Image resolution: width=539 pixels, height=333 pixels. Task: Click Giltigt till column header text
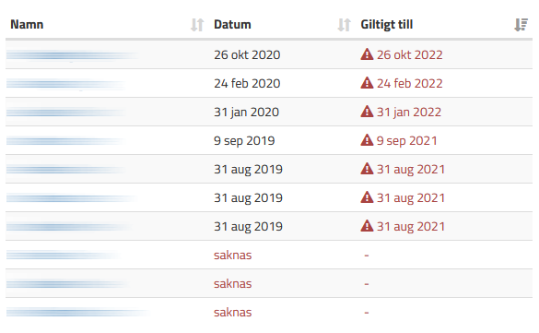coord(387,25)
